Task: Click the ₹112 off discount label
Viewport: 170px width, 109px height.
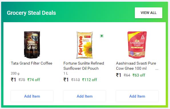Action: 89,80
